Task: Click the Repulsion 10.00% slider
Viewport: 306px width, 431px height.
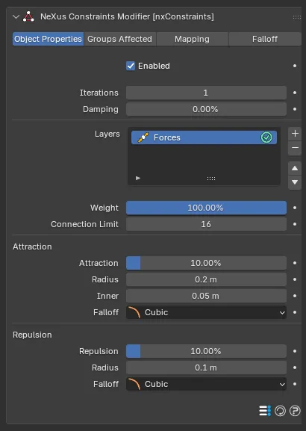Action: pyautogui.click(x=206, y=351)
